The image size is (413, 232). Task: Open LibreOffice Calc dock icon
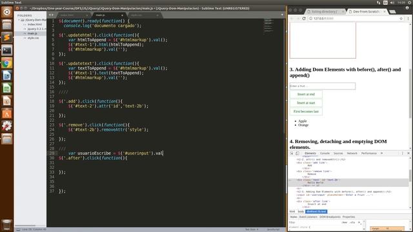pos(7,88)
